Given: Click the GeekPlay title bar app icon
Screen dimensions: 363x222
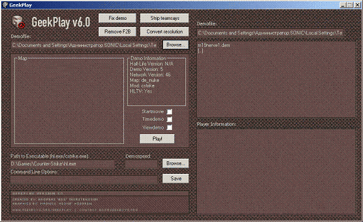Looking at the screenshot, I should click(x=5, y=5).
